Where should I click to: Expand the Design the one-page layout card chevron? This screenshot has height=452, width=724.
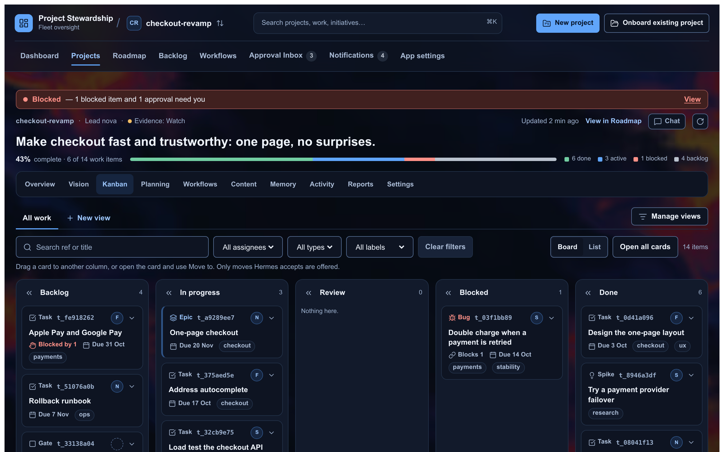tap(691, 318)
